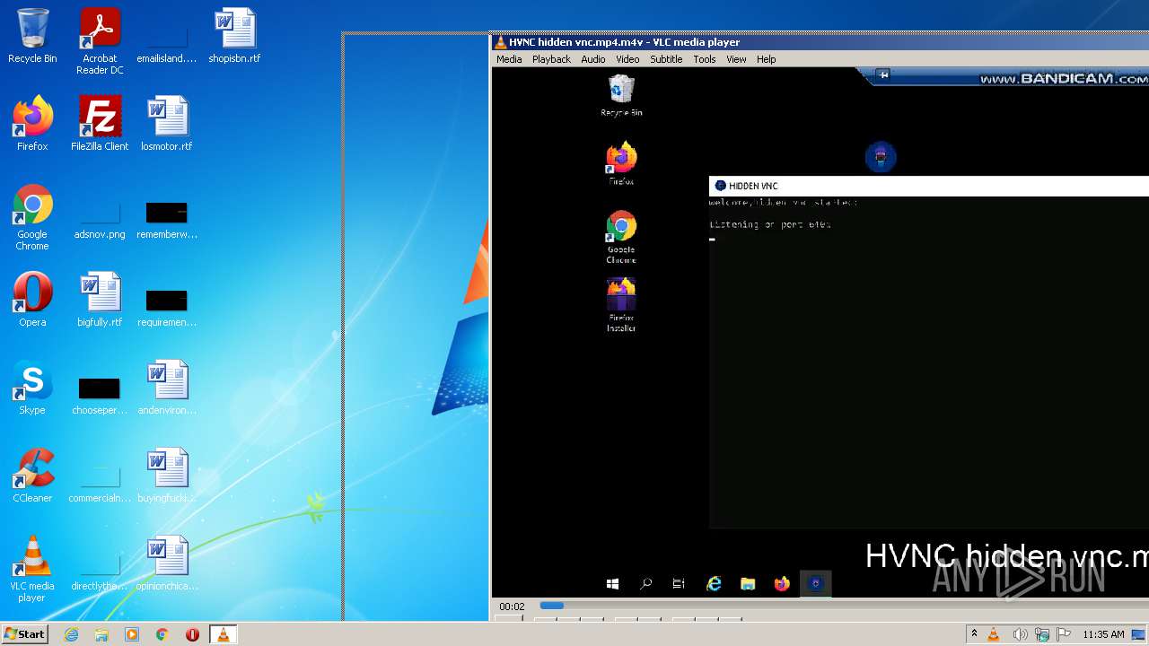The height and width of the screenshot is (646, 1149).
Task: Select the emailisland file on desktop
Action: (167, 41)
